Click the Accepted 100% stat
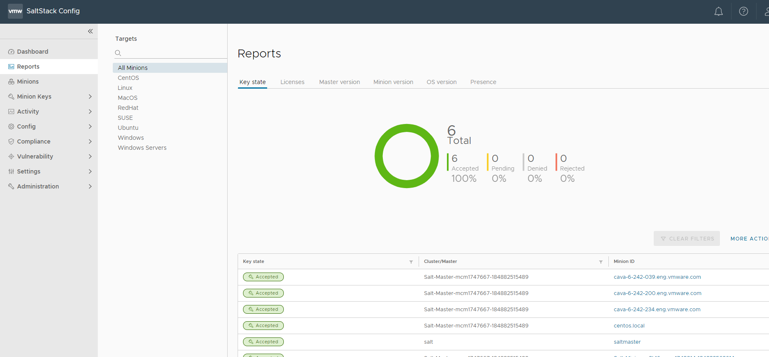The height and width of the screenshot is (357, 769). coord(464,169)
